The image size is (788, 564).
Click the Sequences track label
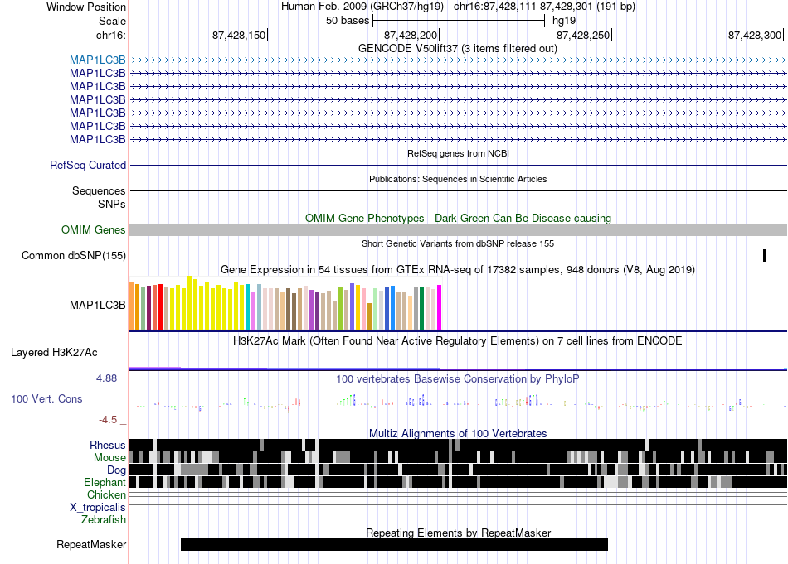coord(99,190)
